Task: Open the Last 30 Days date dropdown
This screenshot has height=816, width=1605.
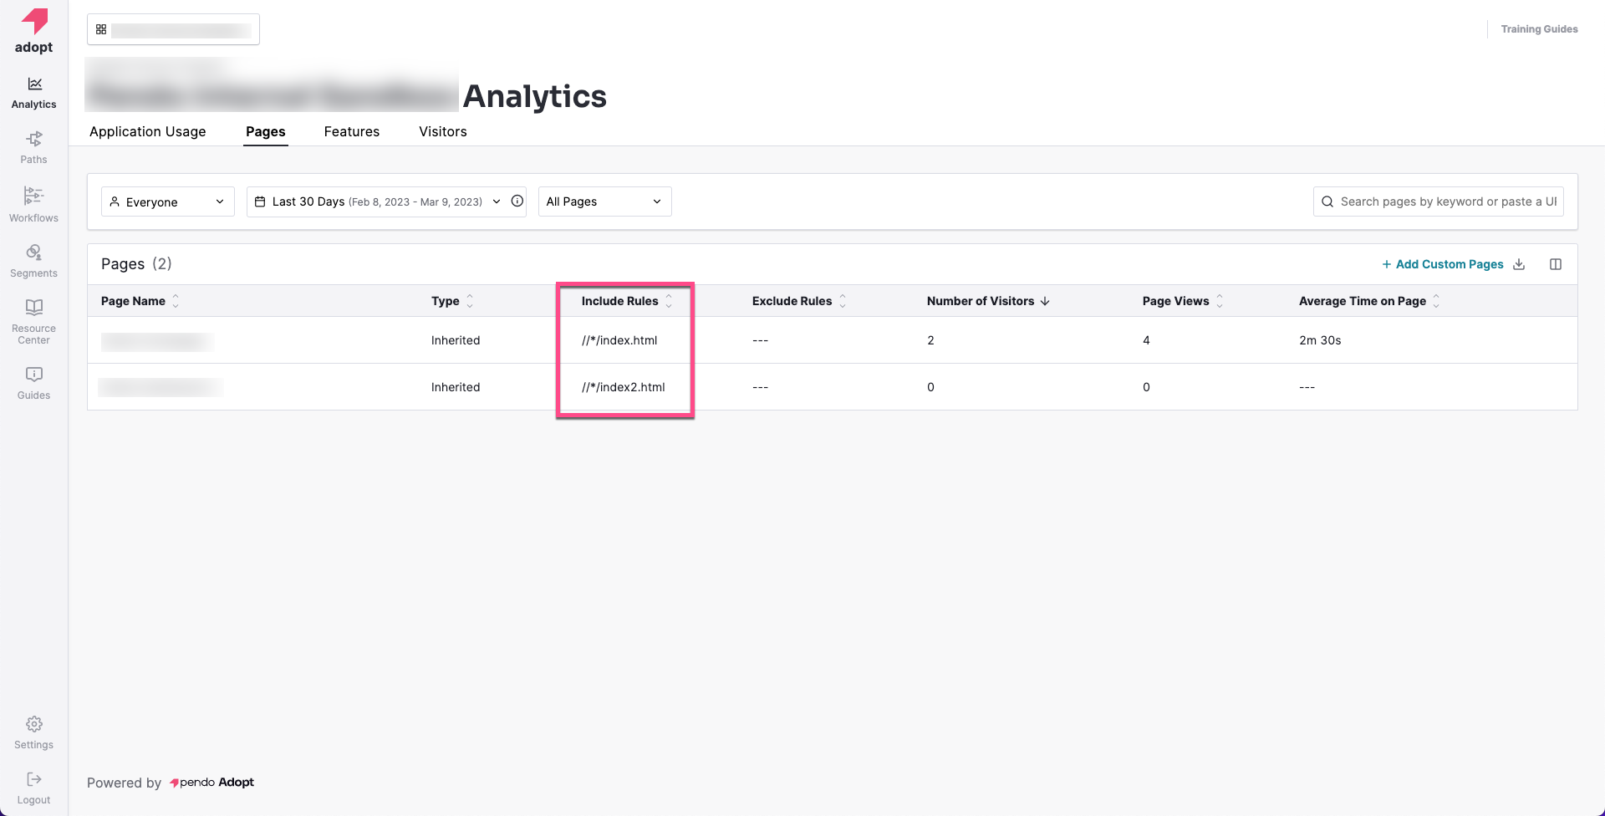Action: [386, 201]
